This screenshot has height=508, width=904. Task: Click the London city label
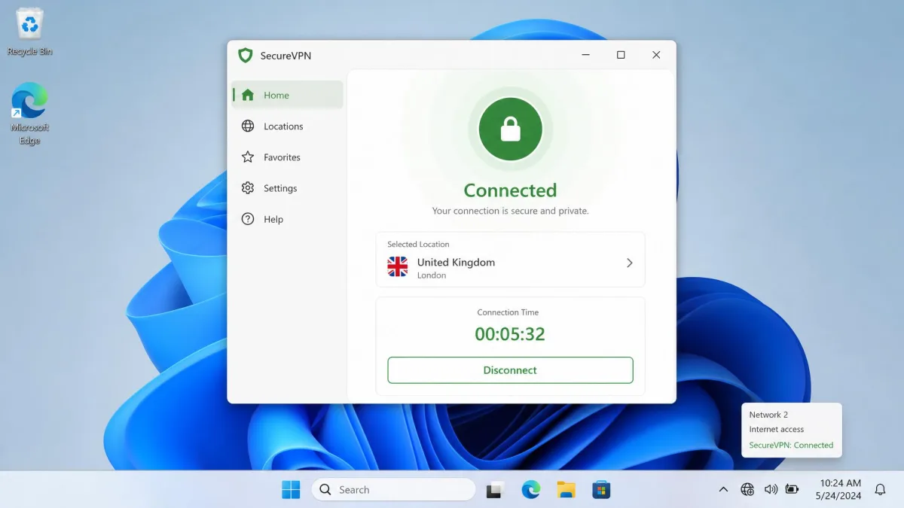click(x=432, y=275)
